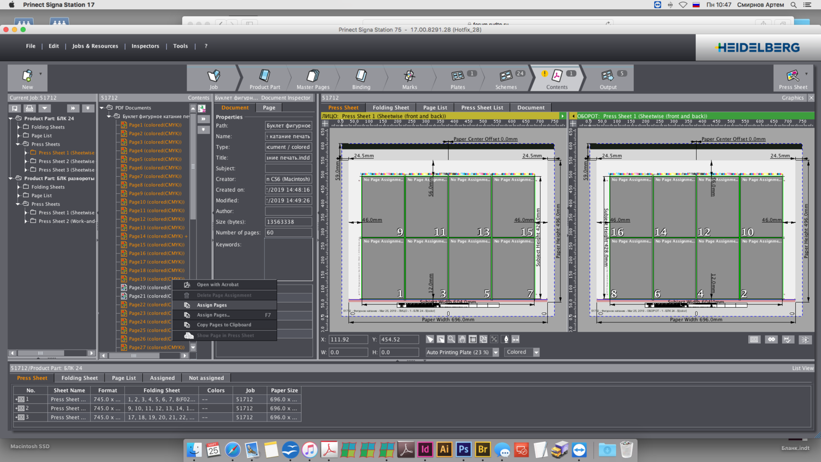Image resolution: width=821 pixels, height=462 pixels.
Task: Open the Colored display mode dropdown
Action: point(536,353)
